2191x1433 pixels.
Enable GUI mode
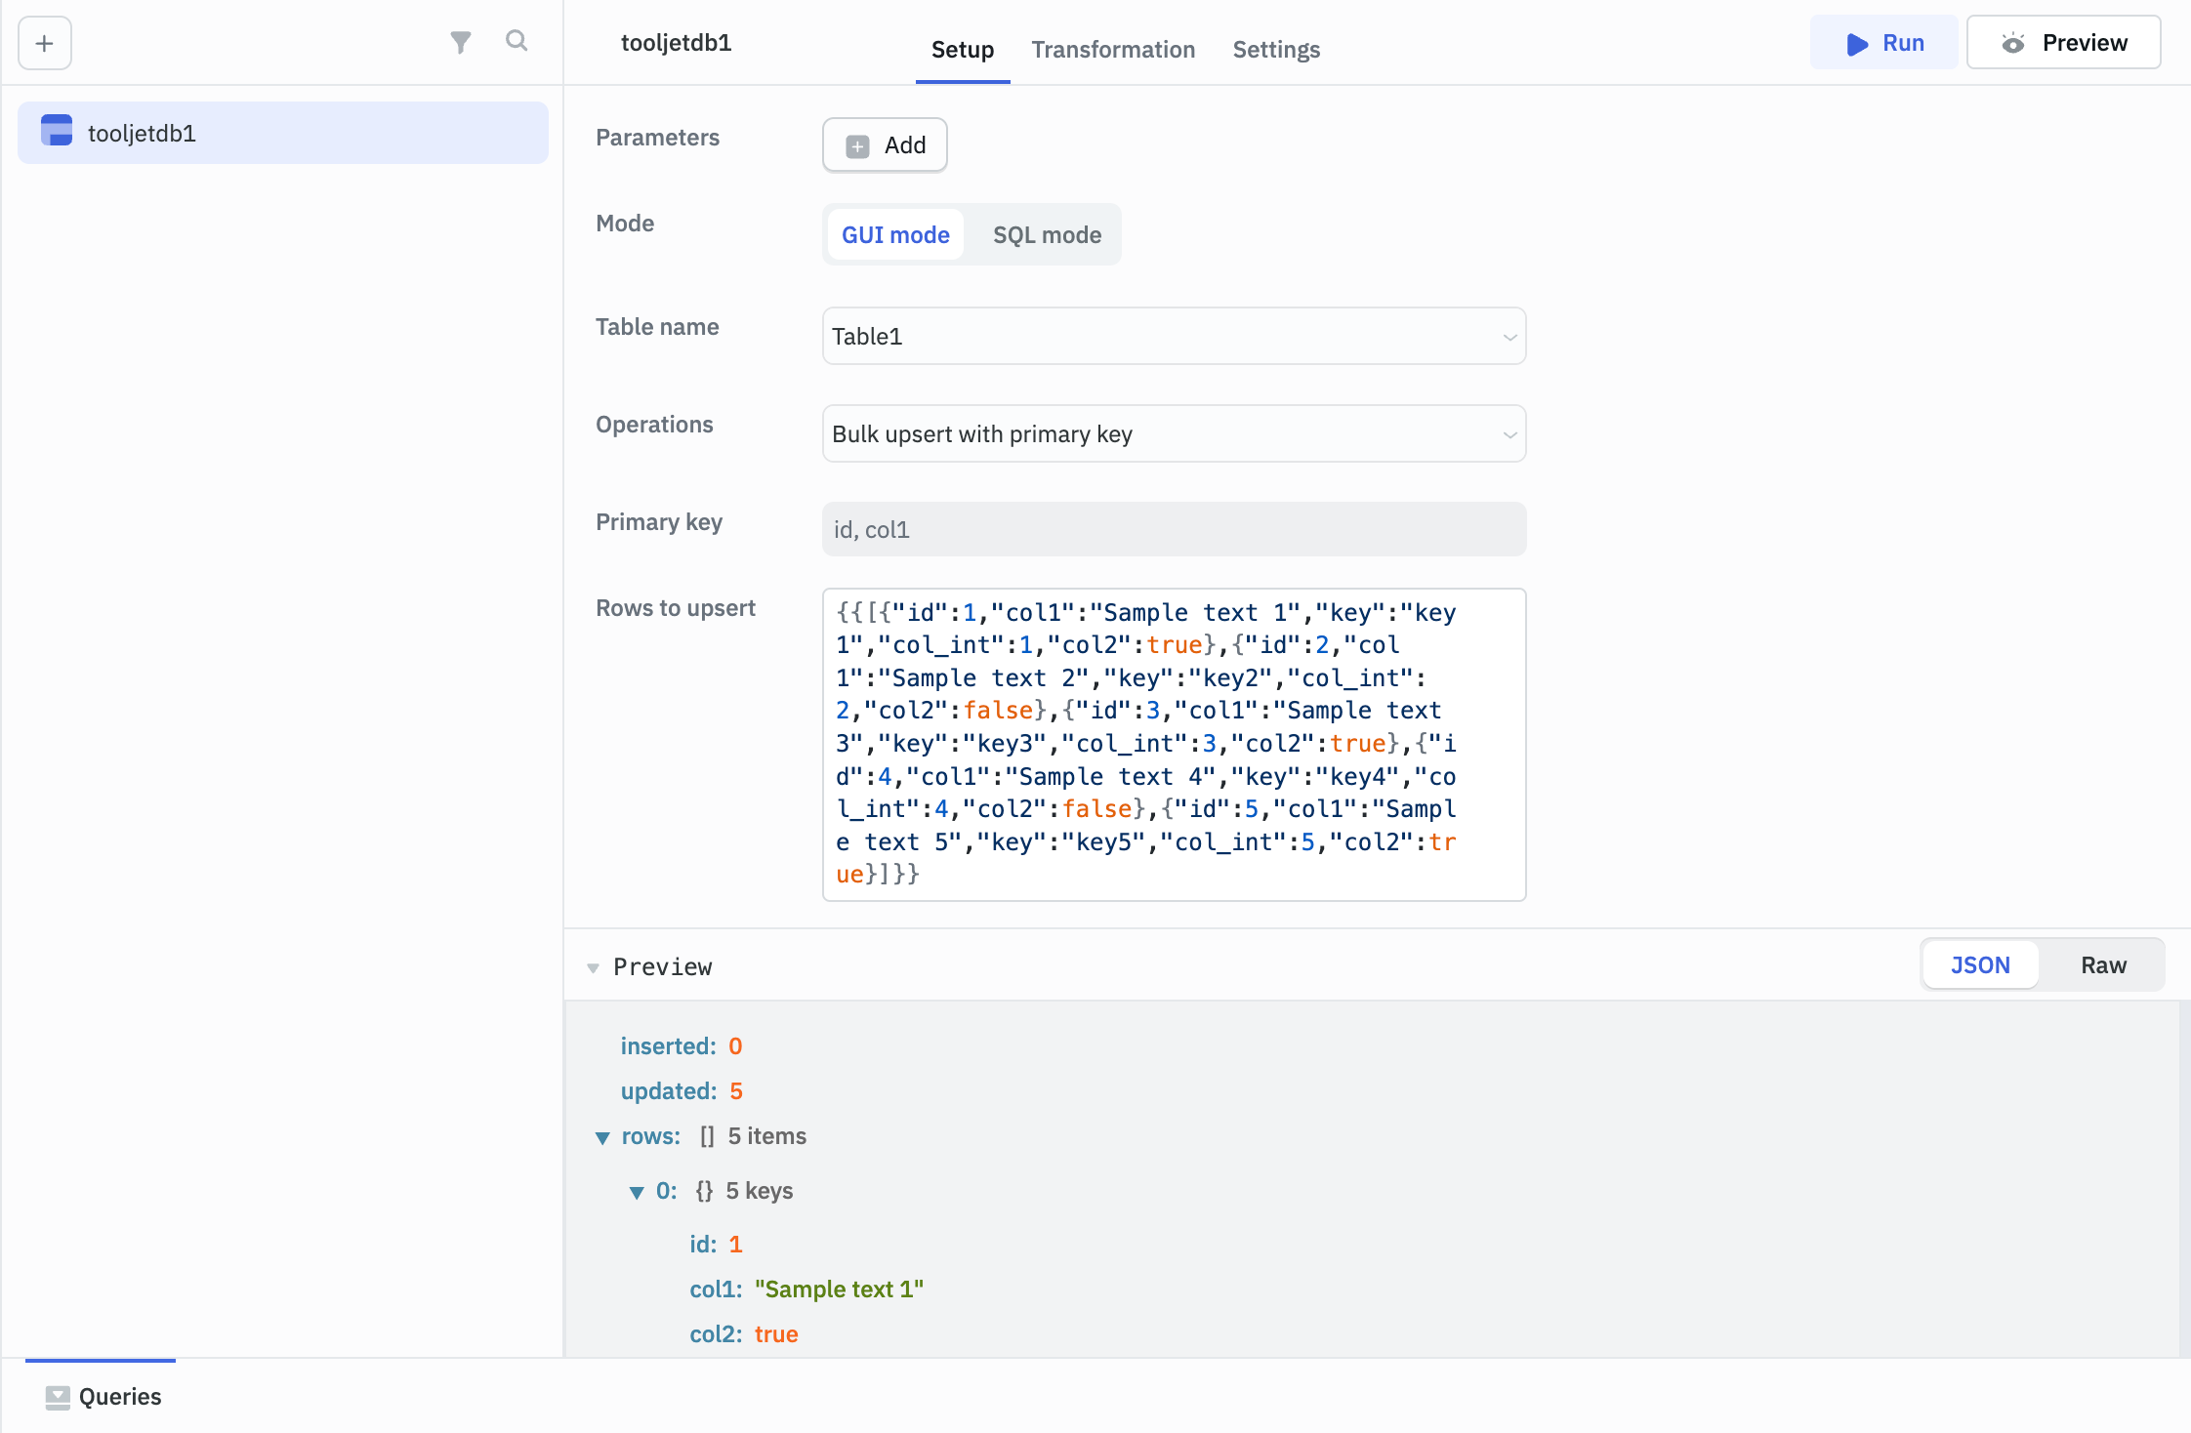point(894,234)
